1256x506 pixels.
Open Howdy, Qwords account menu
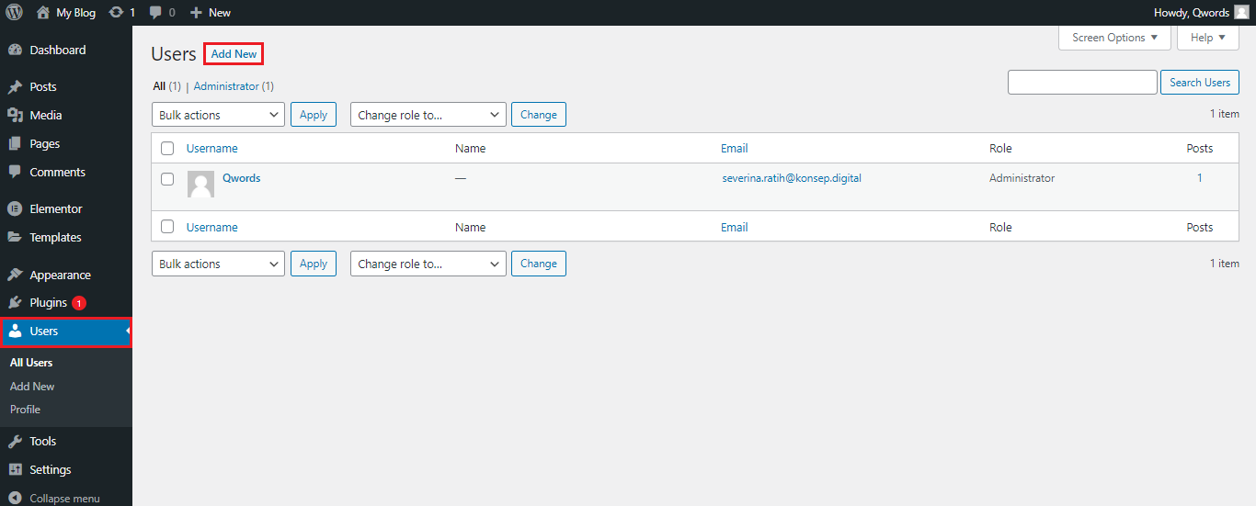[x=1202, y=13]
